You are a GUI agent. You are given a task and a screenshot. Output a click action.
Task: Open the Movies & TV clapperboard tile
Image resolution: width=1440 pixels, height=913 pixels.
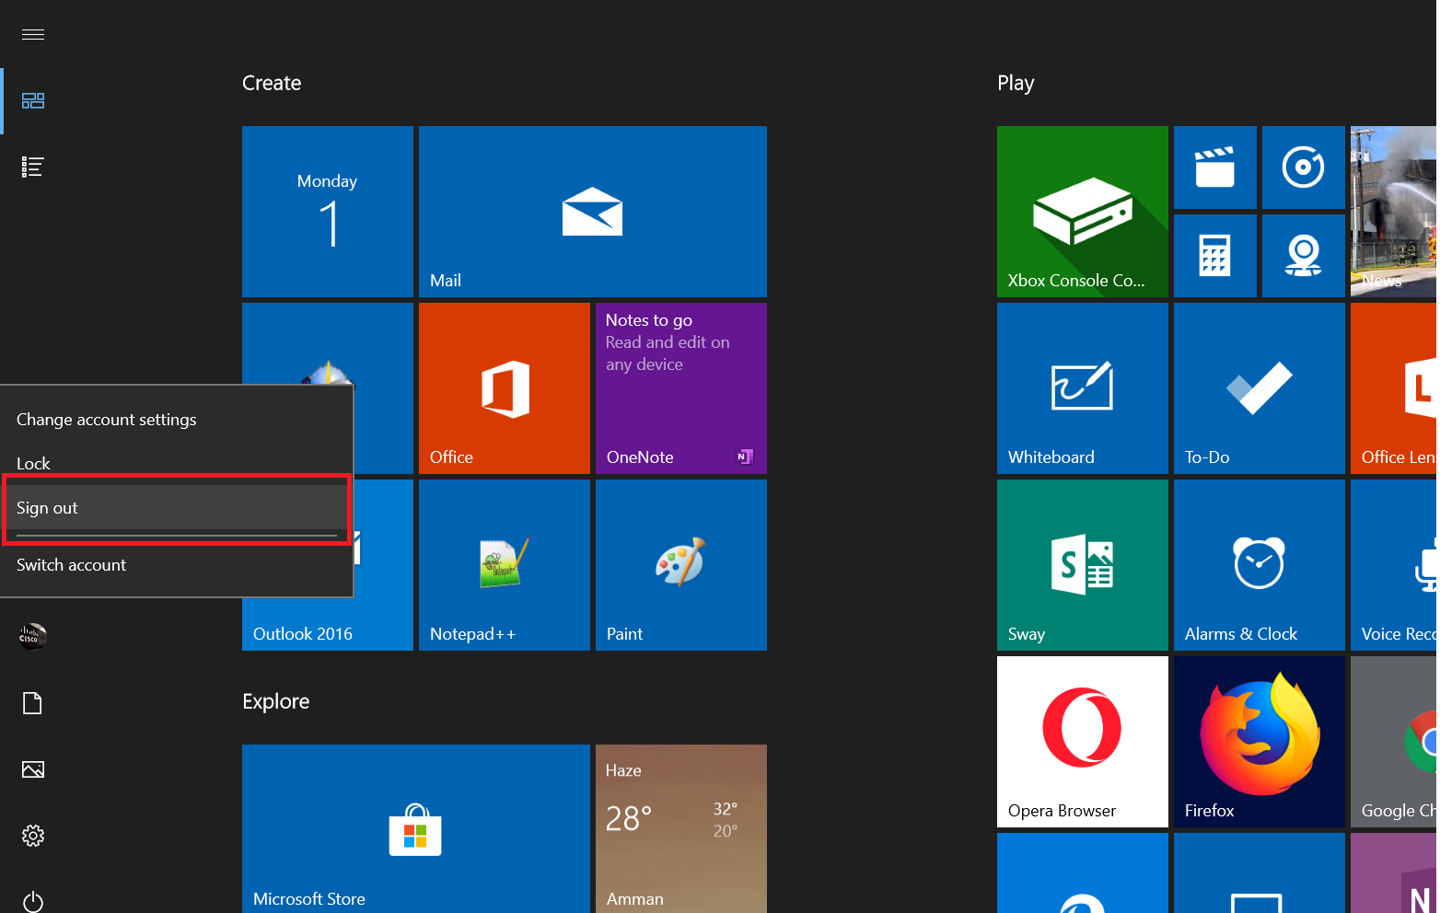[x=1215, y=168]
